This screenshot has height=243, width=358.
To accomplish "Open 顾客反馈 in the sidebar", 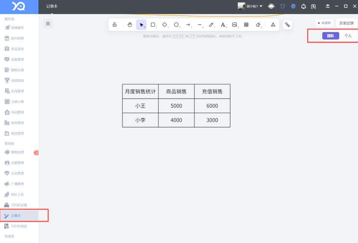I will [19, 70].
